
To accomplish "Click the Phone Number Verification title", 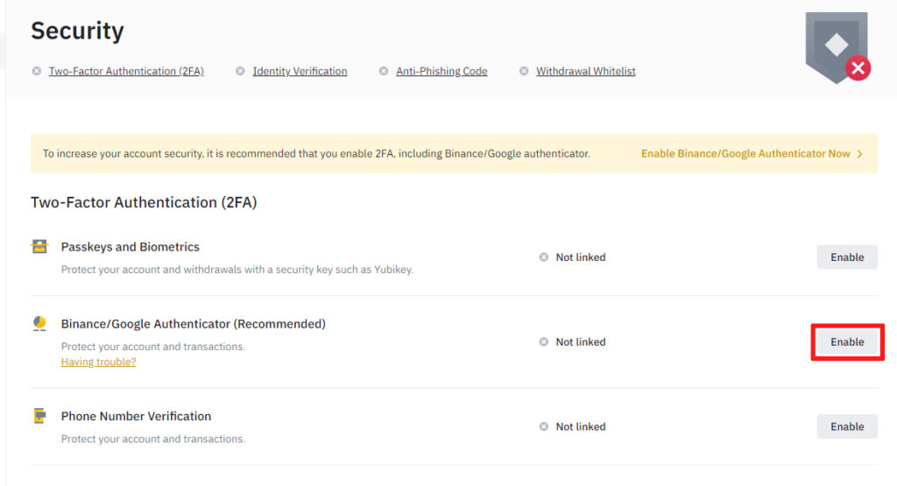I will click(x=136, y=416).
